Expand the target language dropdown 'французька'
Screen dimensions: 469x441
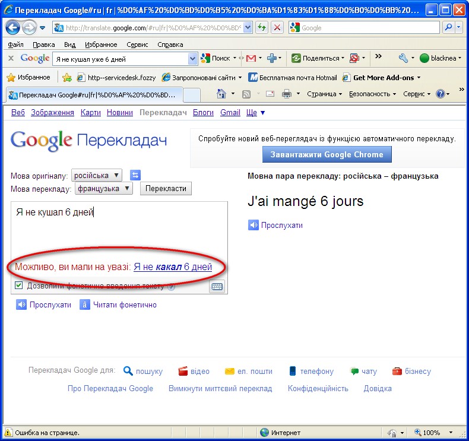coord(104,189)
